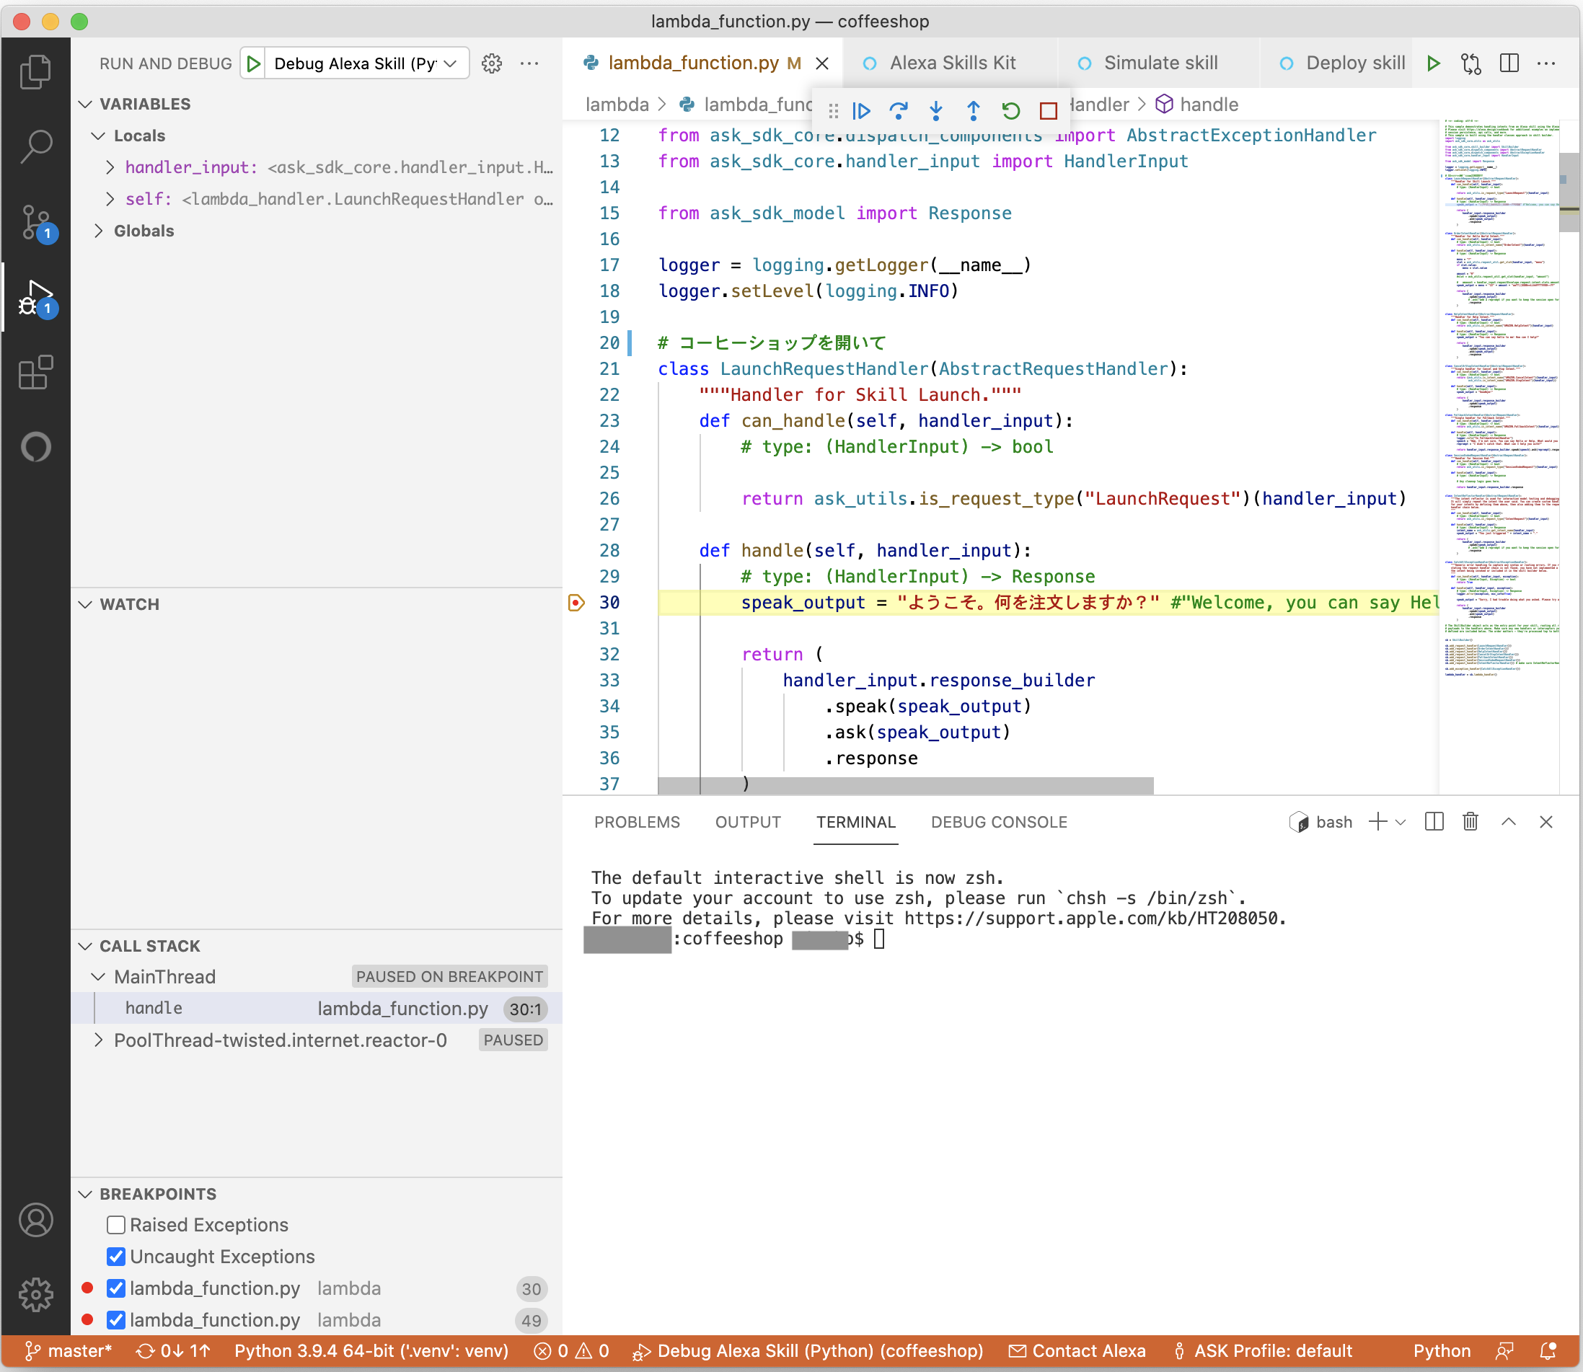
Task: Open the Simulate skill editor tab
Action: pyautogui.click(x=1160, y=63)
